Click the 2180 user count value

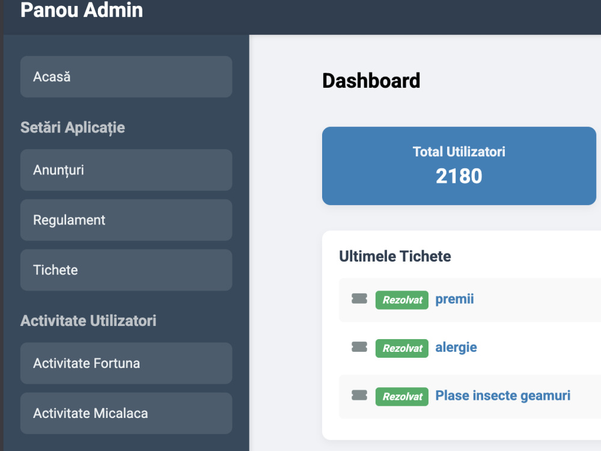(x=459, y=176)
